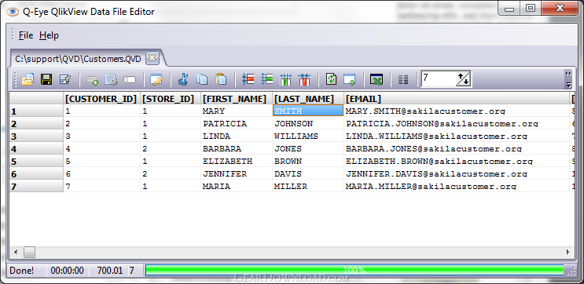
Task: Select the cell containing JOHNSON
Action: tap(308, 123)
